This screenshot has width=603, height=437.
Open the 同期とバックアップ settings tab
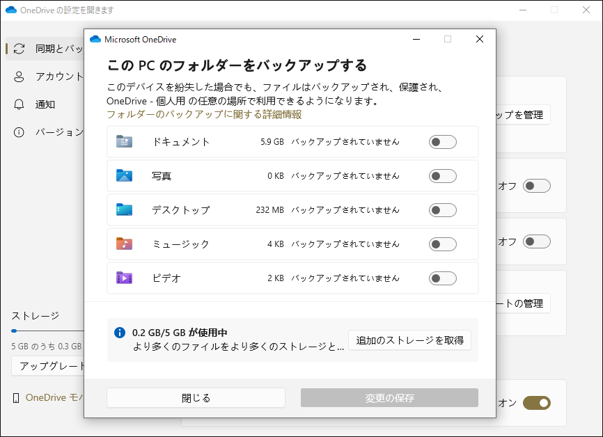coord(45,49)
